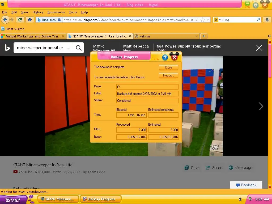Click the bing.com site identity label
The height and width of the screenshot is (204, 272).
click(x=49, y=20)
